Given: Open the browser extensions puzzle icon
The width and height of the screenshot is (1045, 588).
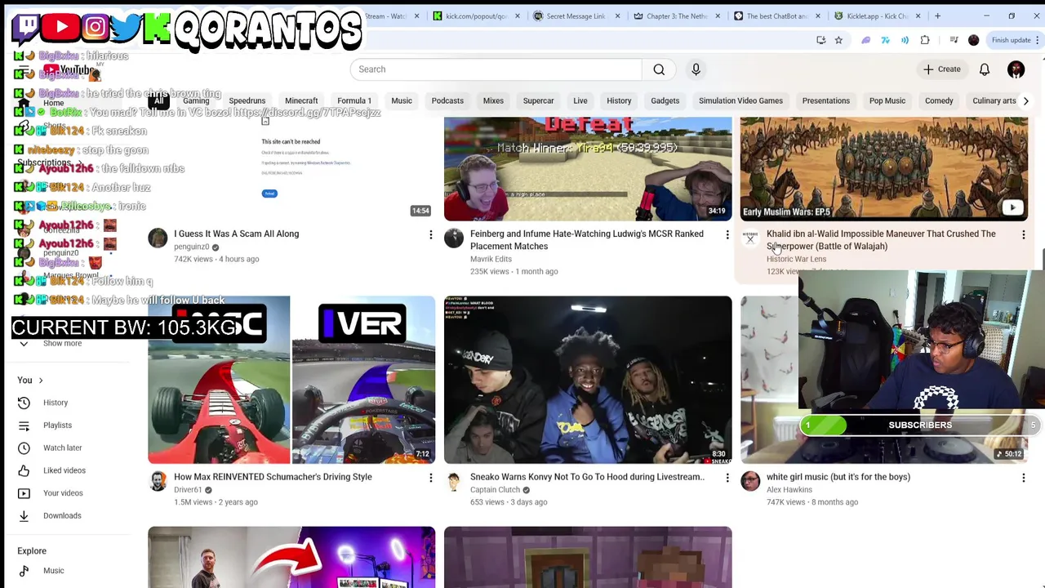Looking at the screenshot, I should (925, 40).
